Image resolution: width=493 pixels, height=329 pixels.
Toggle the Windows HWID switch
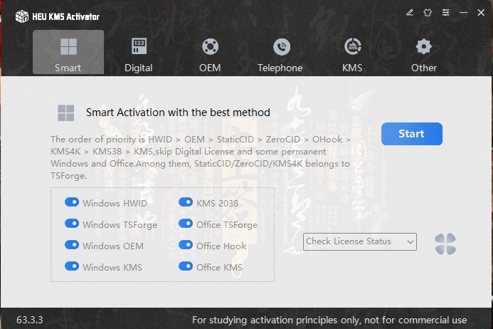(x=72, y=202)
